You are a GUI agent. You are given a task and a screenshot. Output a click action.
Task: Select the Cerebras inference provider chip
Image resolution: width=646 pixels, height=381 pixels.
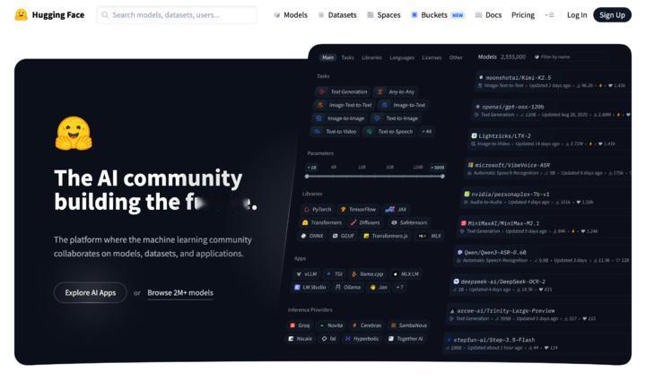click(366, 325)
